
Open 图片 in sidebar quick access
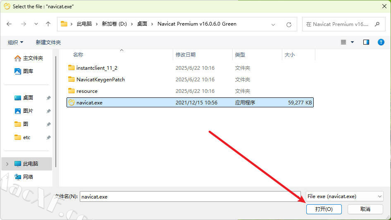tap(24, 111)
